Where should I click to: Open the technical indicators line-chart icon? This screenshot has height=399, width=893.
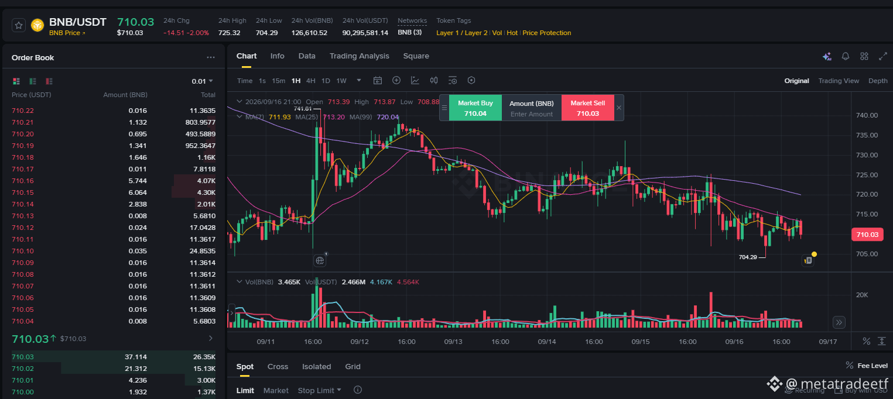[415, 81]
